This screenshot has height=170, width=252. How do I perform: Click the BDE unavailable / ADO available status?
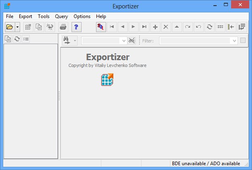pos(206,164)
